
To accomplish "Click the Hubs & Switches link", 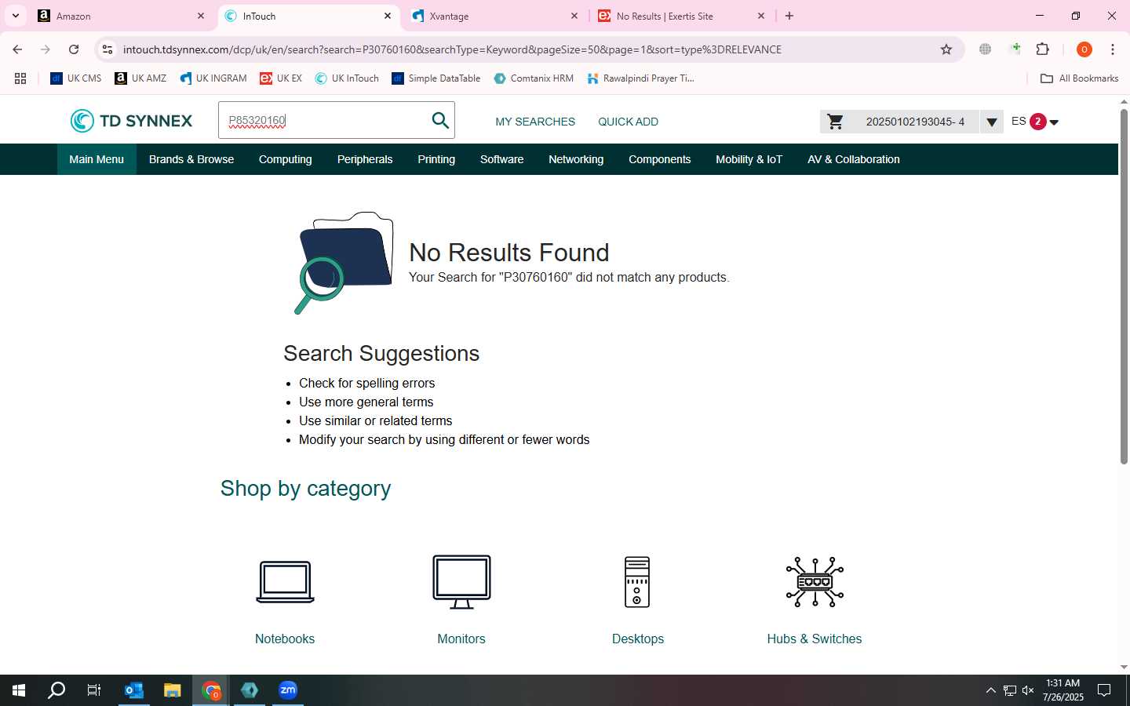I will [815, 639].
